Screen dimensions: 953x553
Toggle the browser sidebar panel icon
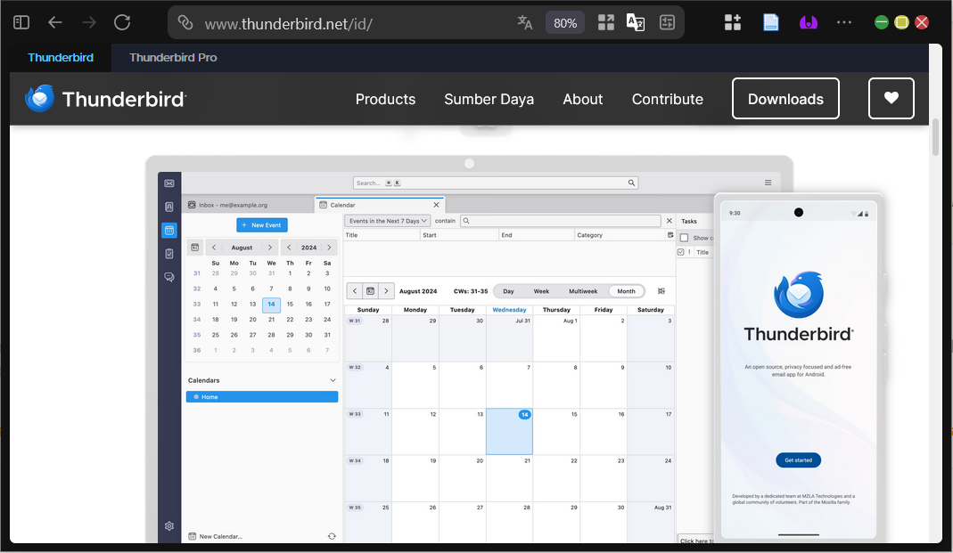coord(21,22)
